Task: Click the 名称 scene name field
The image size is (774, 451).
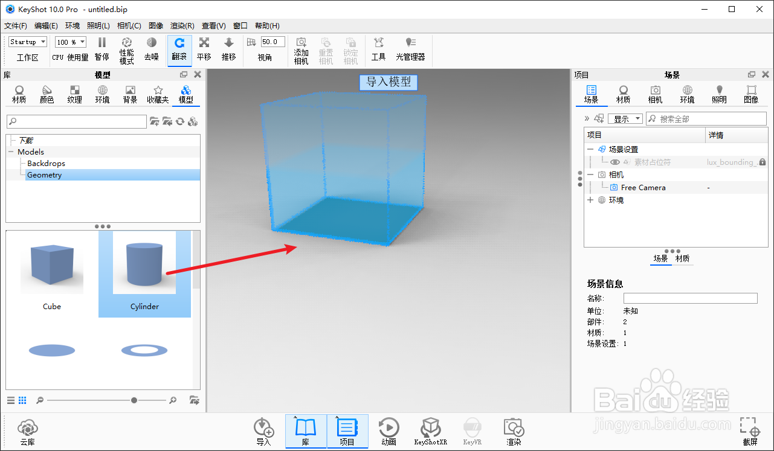Action: [690, 298]
